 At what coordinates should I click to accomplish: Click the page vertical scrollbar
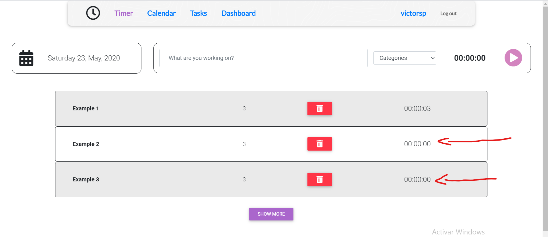tap(545, 118)
